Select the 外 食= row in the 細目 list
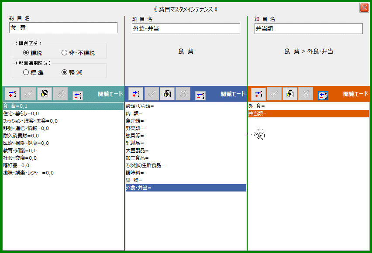Image resolution: width=372 pixels, height=253 pixels. tap(309, 106)
